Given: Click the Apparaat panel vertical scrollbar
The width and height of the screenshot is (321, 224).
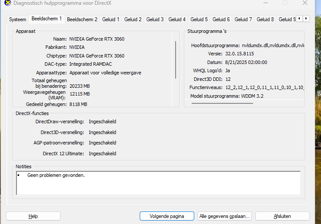Looking at the screenshot, I should pyautogui.click(x=176, y=60).
